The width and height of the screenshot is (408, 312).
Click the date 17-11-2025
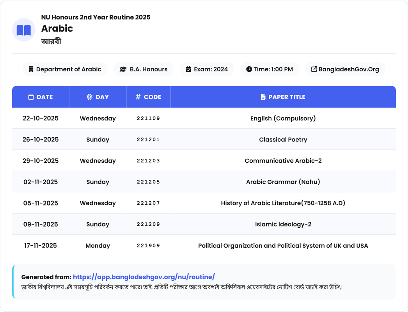[41, 246]
